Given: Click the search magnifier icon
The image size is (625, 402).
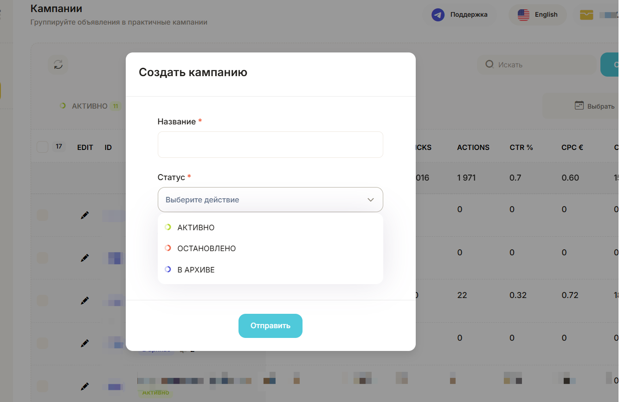Looking at the screenshot, I should coord(489,65).
